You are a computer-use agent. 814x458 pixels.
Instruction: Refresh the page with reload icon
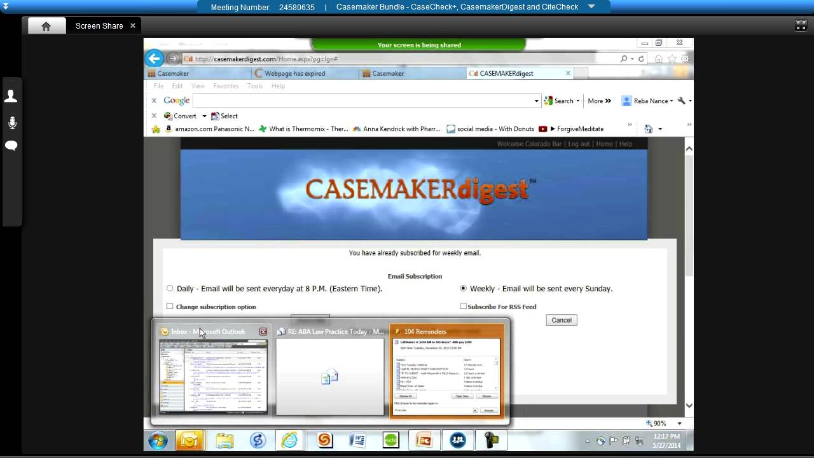641,59
